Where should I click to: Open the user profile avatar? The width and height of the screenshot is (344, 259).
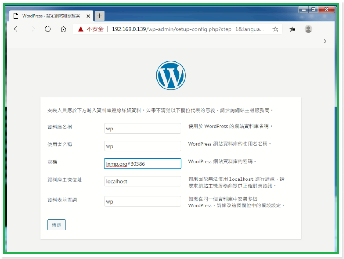(x=308, y=29)
